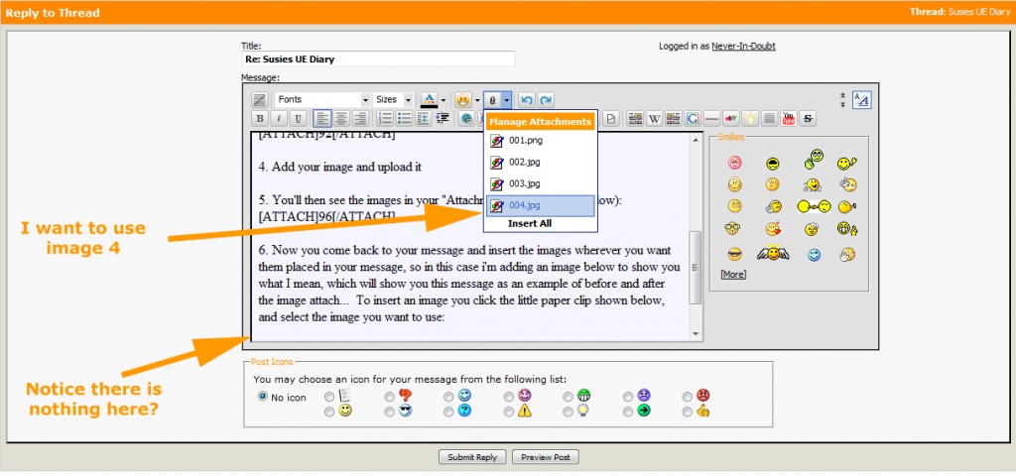Click the Submit Reply button
Image resolution: width=1016 pixels, height=476 pixels.
[x=472, y=457]
